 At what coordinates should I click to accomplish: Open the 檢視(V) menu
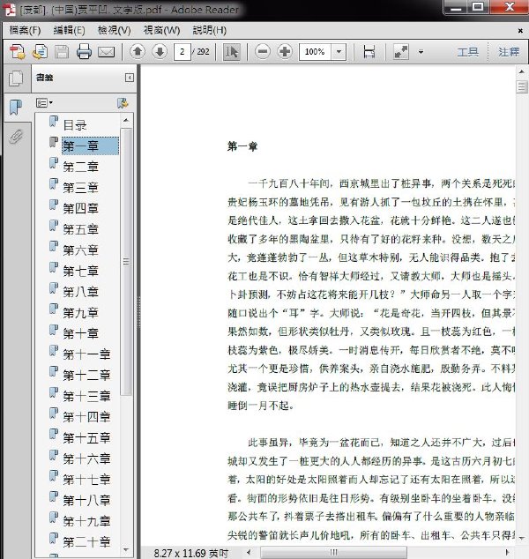point(114,30)
